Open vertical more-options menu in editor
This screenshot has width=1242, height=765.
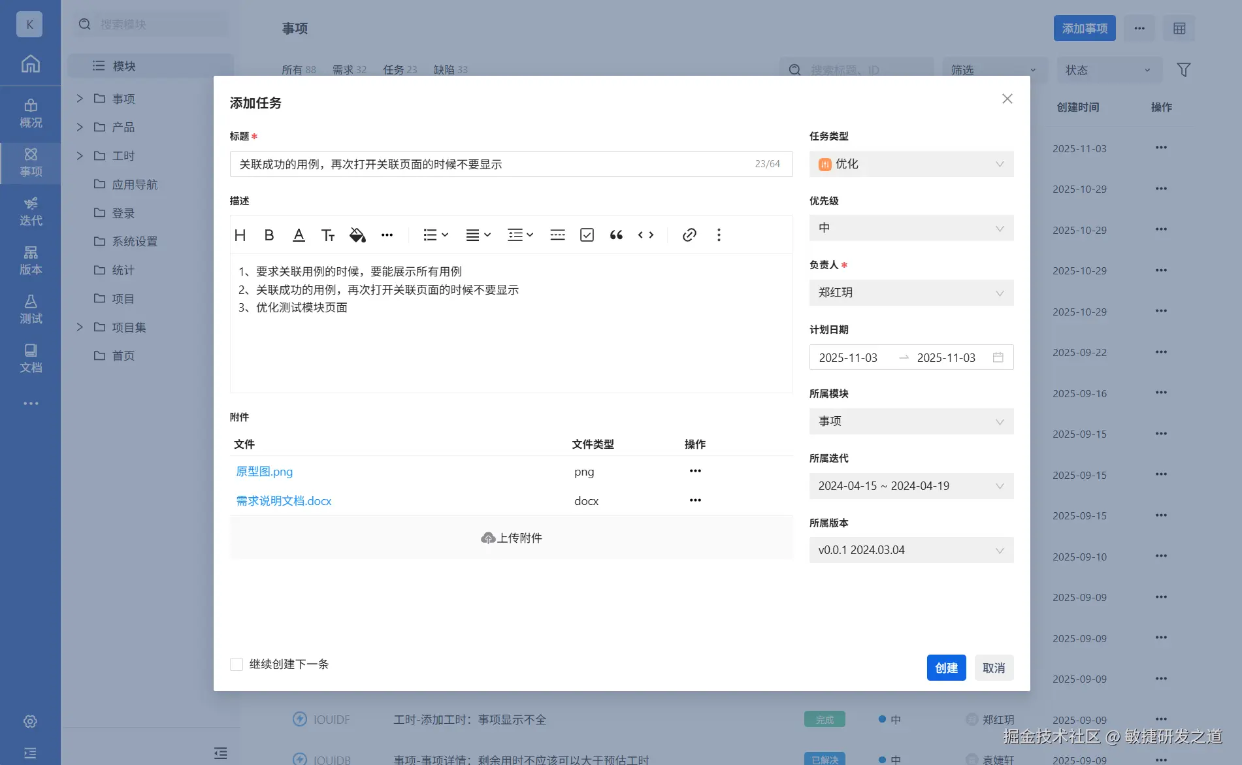pos(719,235)
